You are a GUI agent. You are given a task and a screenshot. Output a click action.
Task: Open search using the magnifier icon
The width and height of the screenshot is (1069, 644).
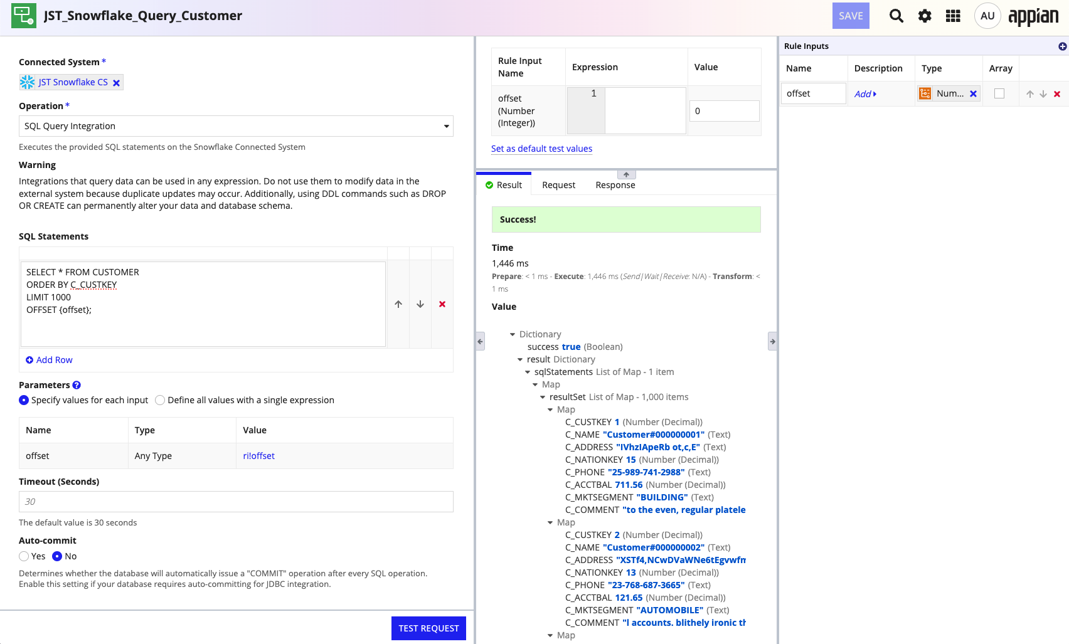tap(896, 16)
